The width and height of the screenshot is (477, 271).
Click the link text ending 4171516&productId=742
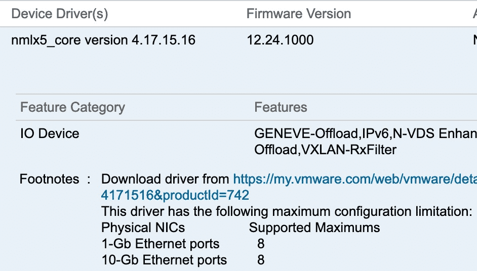[x=175, y=195]
